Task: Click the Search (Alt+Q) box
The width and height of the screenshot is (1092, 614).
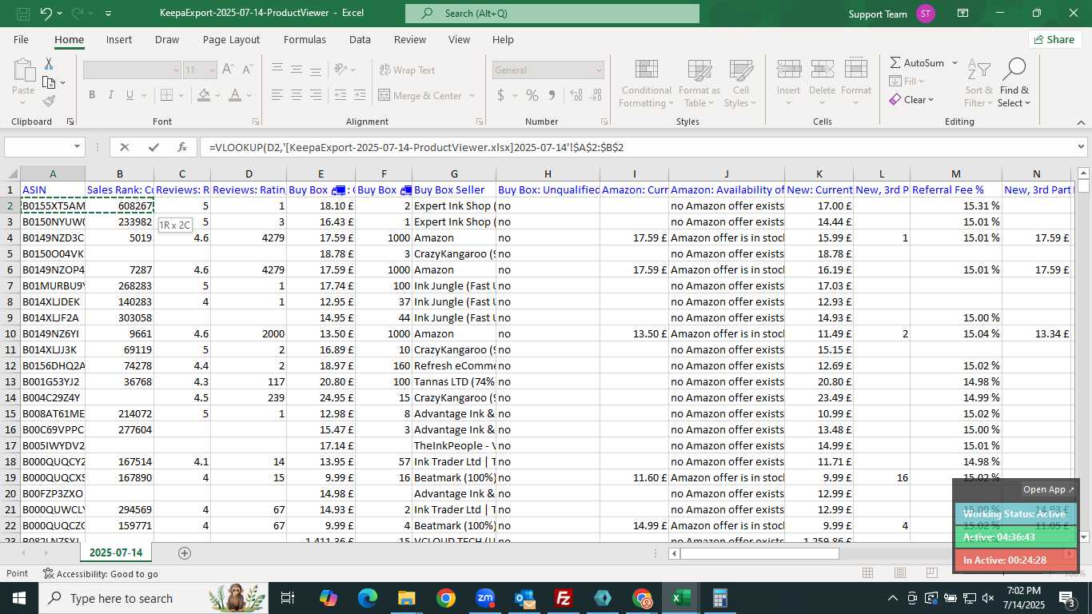Action: click(x=552, y=14)
